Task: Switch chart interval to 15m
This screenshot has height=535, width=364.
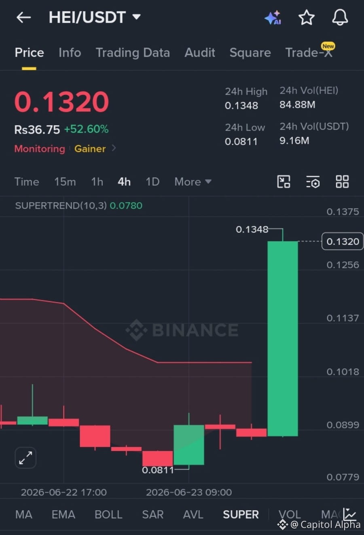Action: click(65, 182)
